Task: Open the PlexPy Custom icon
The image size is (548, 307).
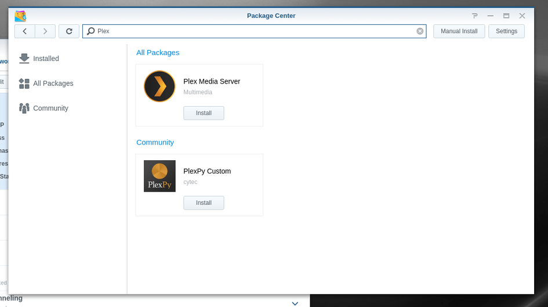Action: (x=159, y=176)
